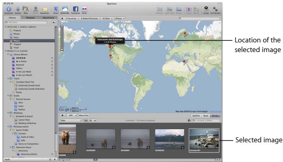This screenshot has height=162, width=283.
Task: Switch to Viewer icon
Action: [179, 9]
